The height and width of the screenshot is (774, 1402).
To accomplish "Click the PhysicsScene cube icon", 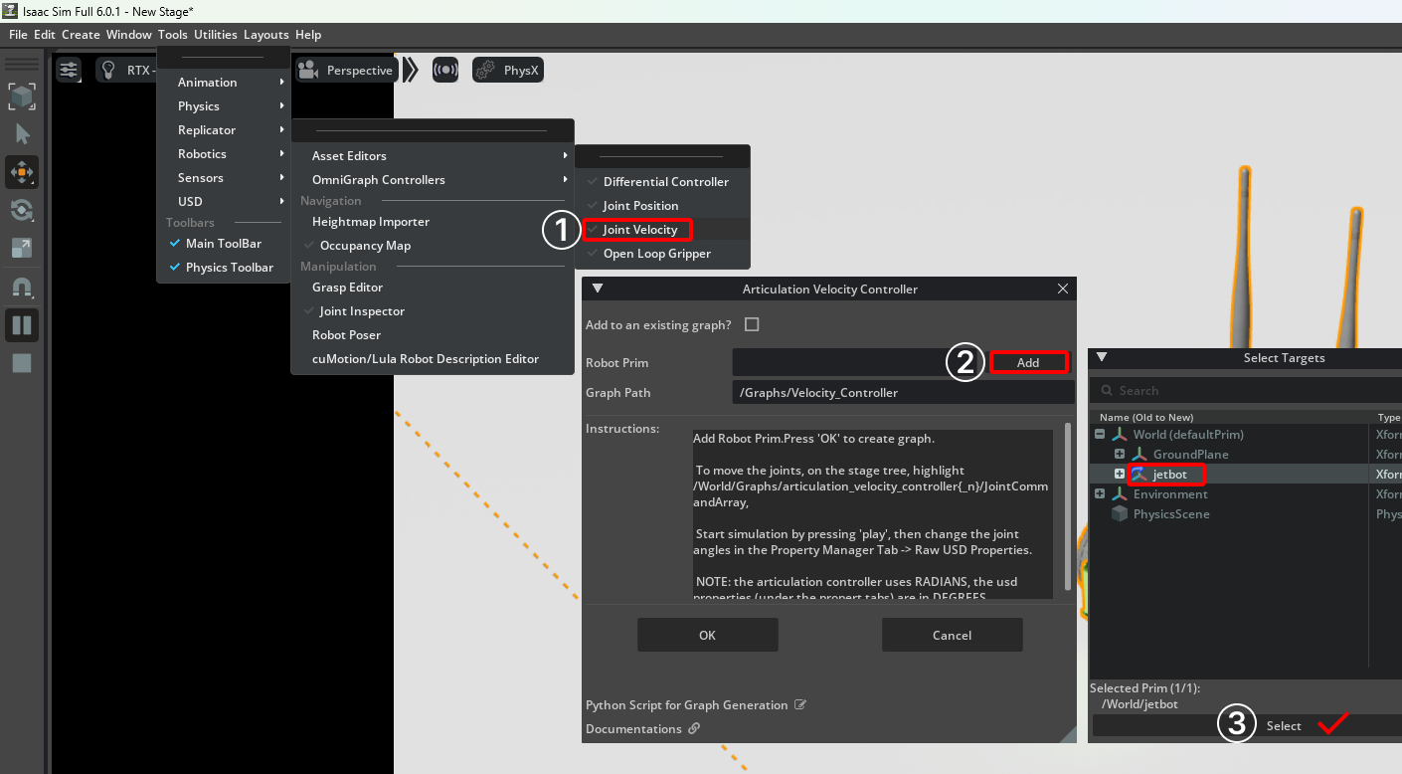I will point(1121,514).
